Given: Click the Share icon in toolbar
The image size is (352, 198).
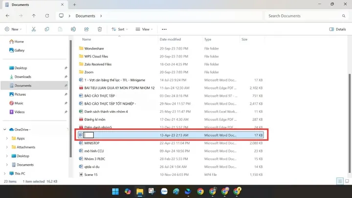Looking at the screenshot, I should pos(87,29).
